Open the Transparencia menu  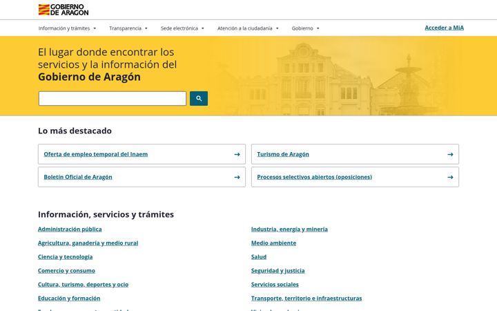pos(125,28)
